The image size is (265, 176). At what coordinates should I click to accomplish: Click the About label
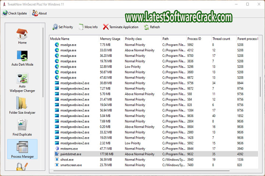[42, 13]
